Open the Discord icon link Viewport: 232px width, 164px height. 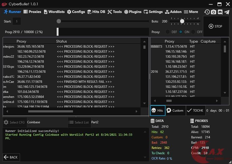pyautogui.click(x=220, y=12)
